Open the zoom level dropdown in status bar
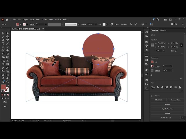Viewport: 186px width, 139px height. click(20, 121)
